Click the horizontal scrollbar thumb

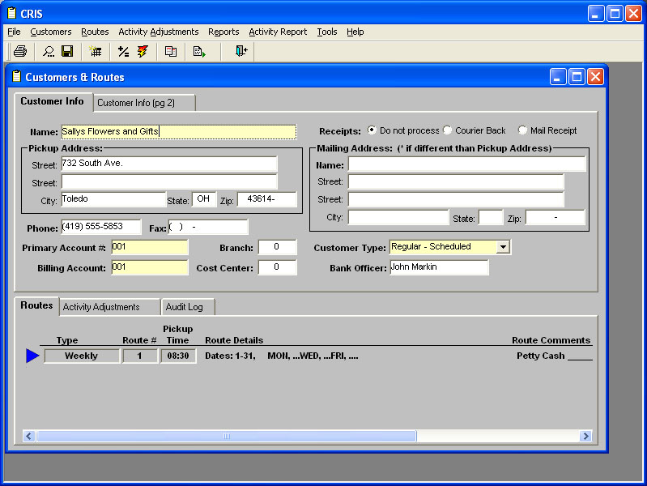tap(227, 436)
